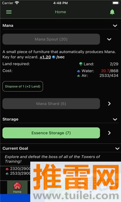Select the Home tab label
121x202 pixels.
click(x=17, y=192)
